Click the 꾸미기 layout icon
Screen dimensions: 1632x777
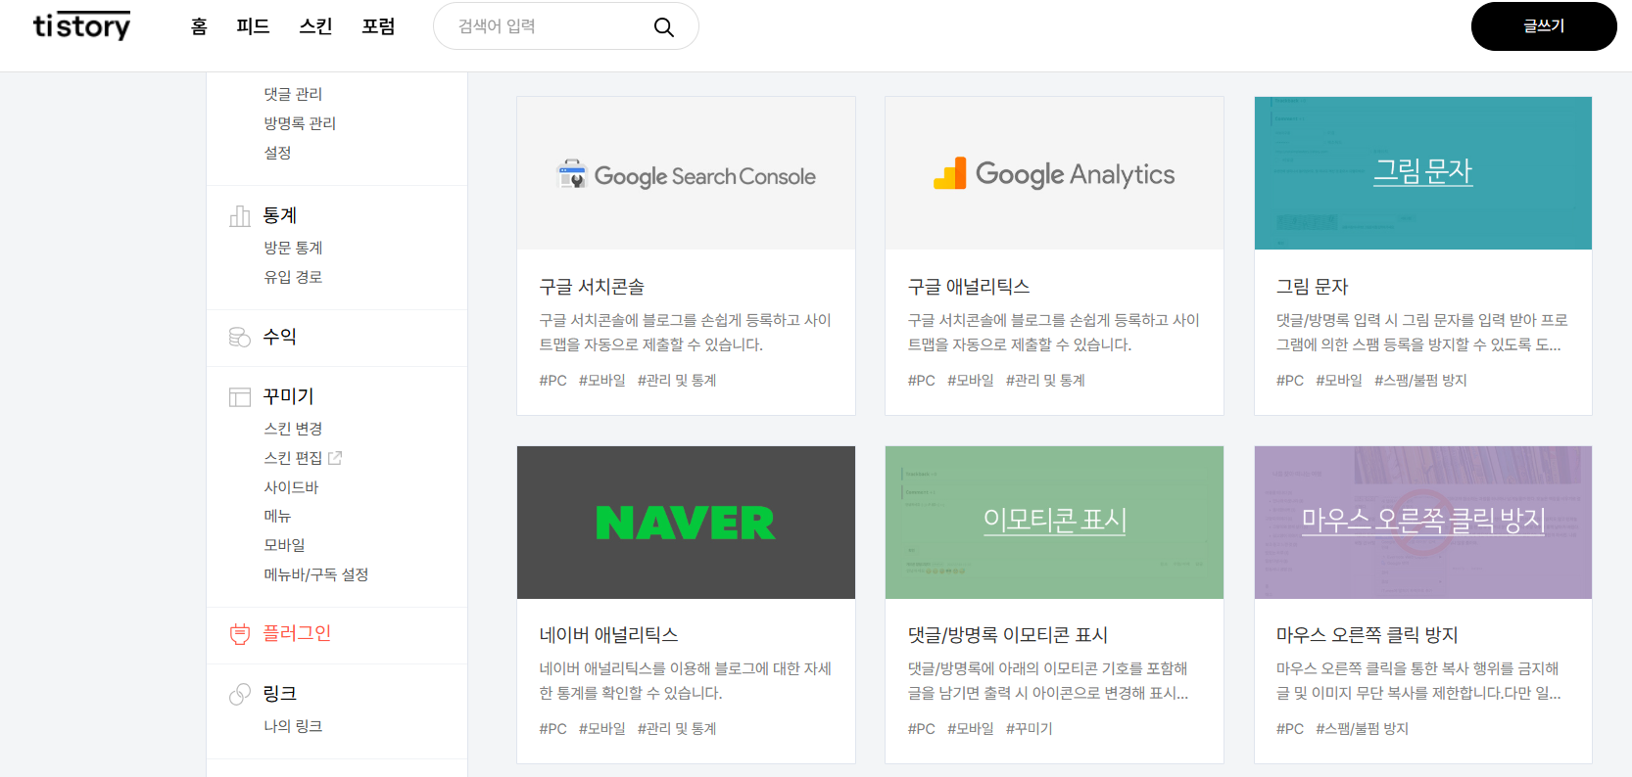tap(240, 396)
